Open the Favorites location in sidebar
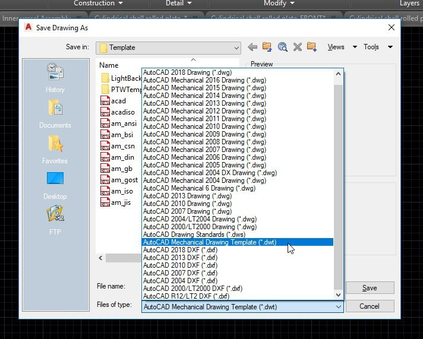 [x=55, y=150]
